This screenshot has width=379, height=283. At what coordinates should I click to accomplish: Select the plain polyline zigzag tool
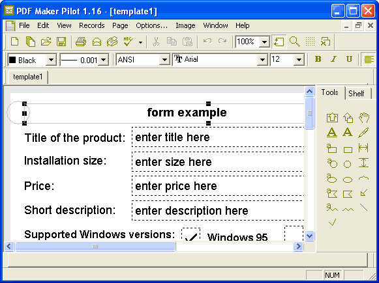(348, 209)
